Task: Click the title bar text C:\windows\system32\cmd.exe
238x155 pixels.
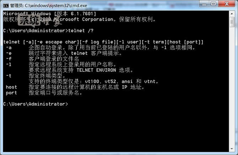Action: pyautogui.click(x=56, y=6)
